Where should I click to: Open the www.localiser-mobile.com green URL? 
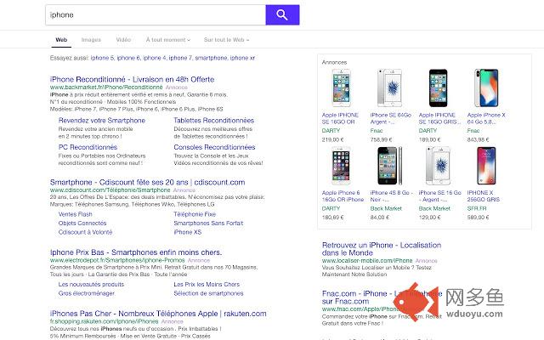coord(367,261)
